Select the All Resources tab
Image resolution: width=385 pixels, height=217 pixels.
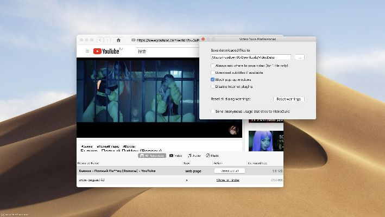click(x=152, y=156)
